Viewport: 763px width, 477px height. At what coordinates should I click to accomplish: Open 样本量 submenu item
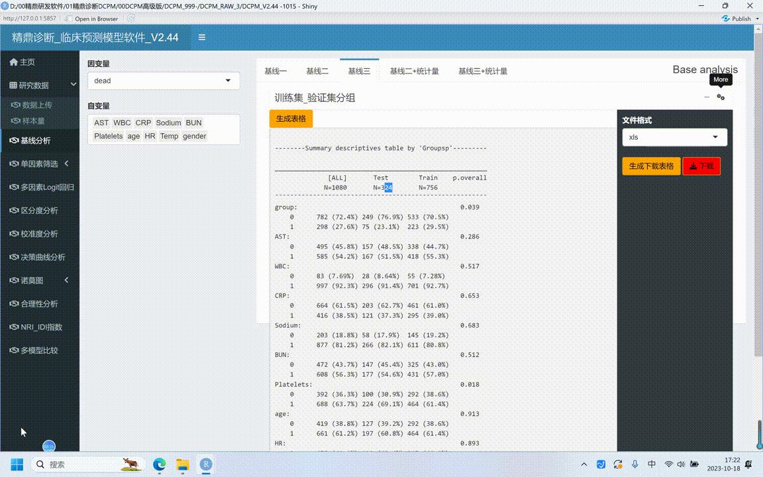(x=28, y=121)
